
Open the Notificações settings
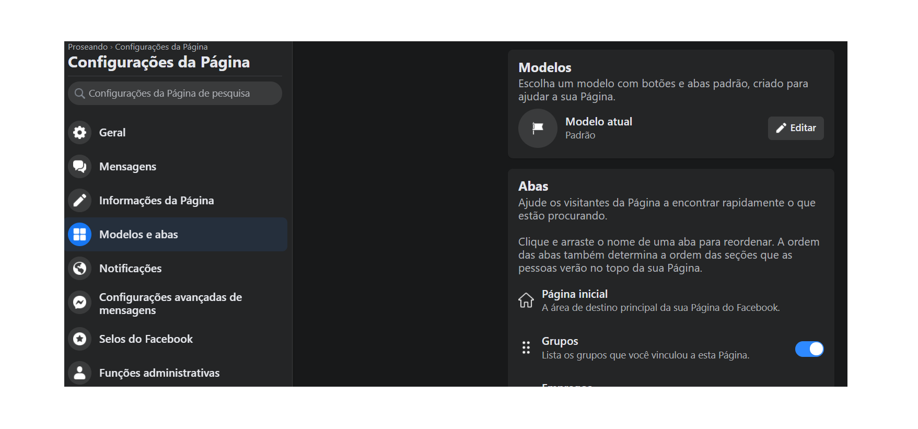176,268
